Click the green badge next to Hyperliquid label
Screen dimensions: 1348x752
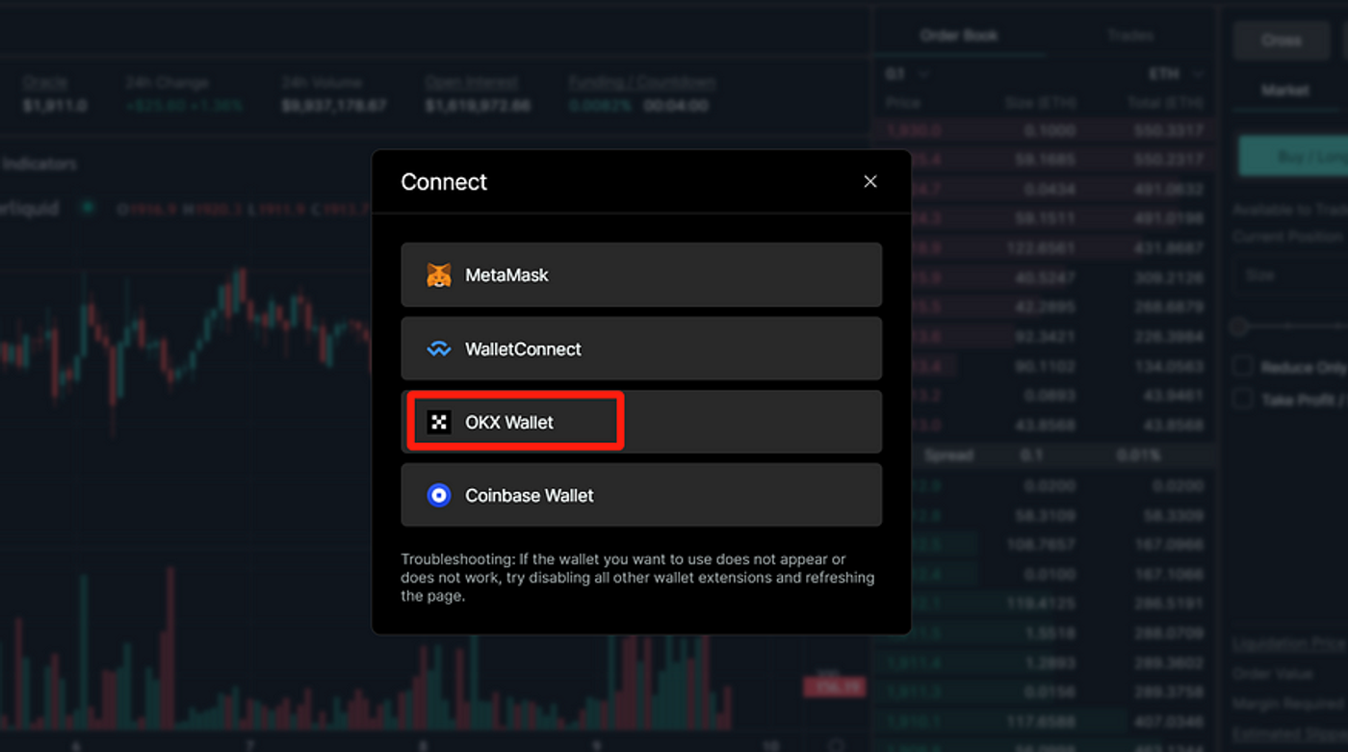click(87, 207)
